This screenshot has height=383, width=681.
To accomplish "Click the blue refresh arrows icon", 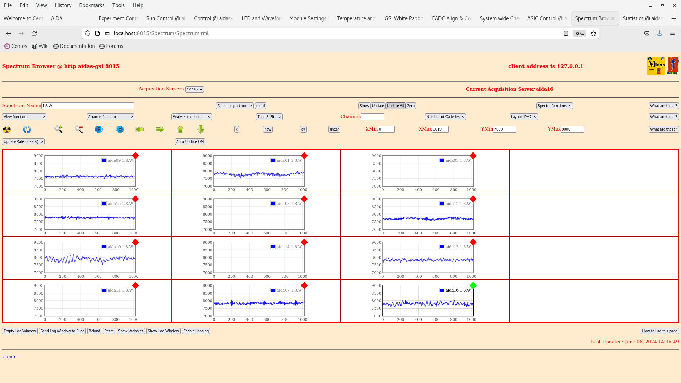I will click(x=27, y=130).
